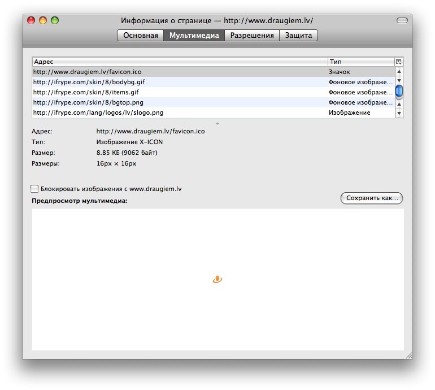
Task: Click the Значок type cell
Action: pos(339,72)
